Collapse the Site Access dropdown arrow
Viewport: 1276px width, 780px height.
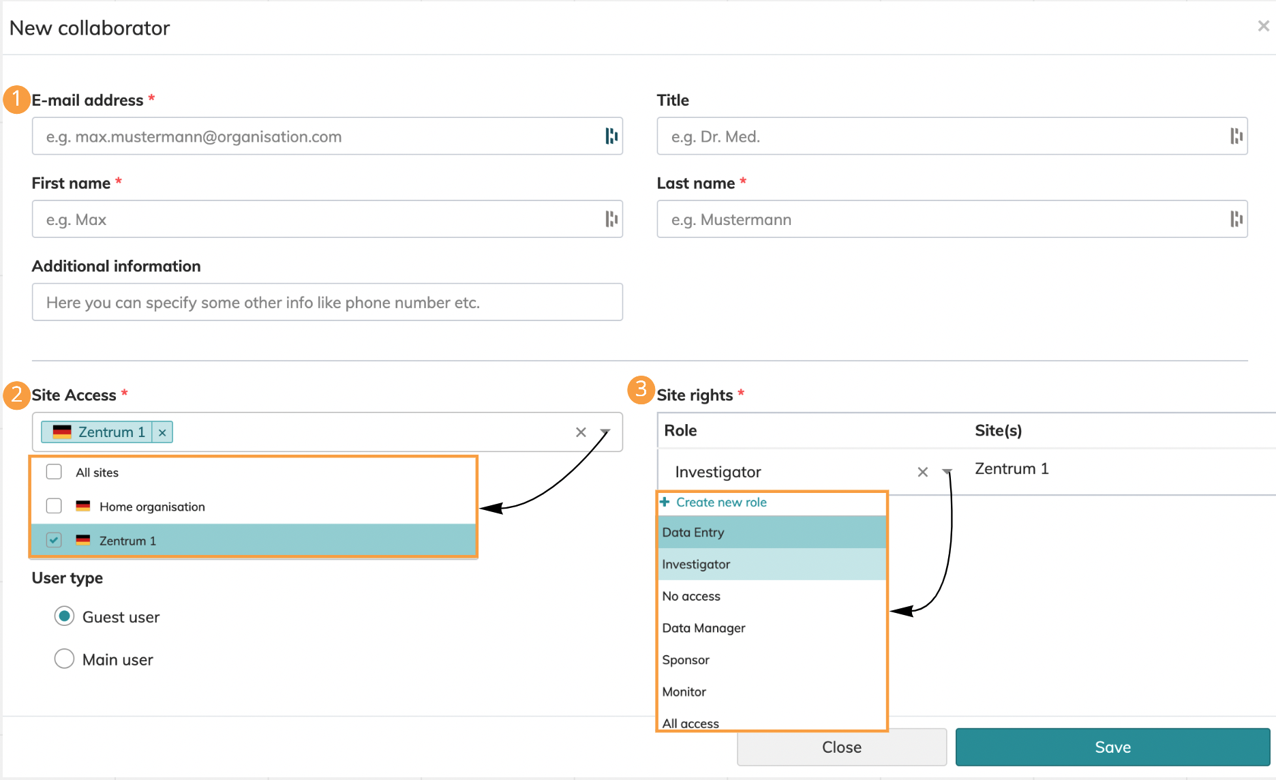tap(605, 432)
